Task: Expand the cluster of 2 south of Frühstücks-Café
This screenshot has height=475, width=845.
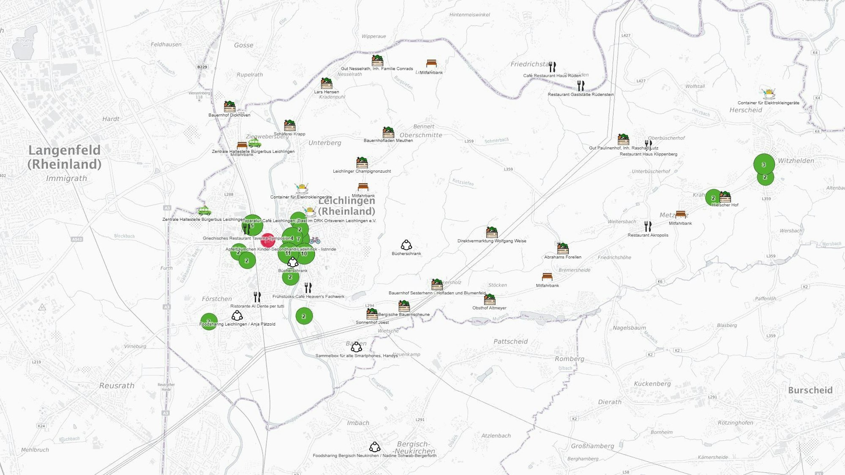Action: 304,316
